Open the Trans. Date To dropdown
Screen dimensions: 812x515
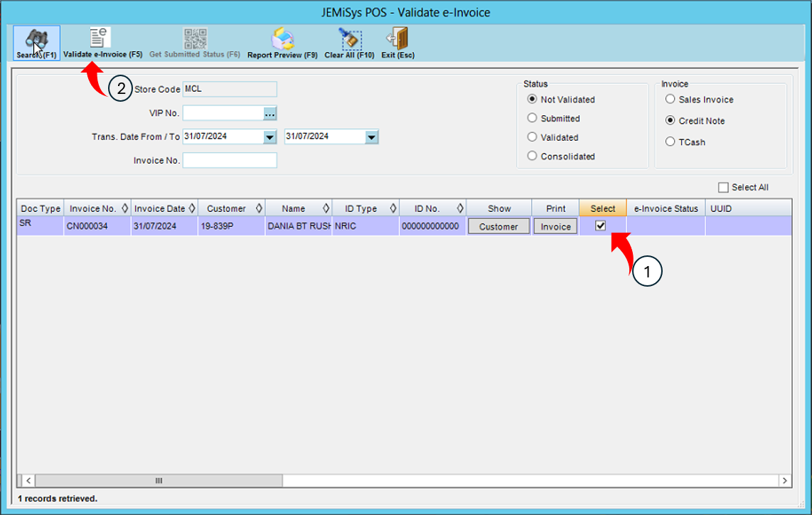pos(371,137)
